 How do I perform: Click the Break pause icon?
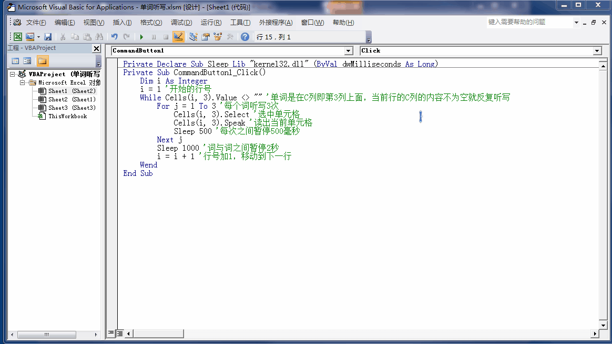[x=154, y=37]
